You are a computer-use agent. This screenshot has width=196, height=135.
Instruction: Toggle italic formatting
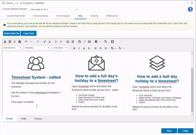point(79,48)
